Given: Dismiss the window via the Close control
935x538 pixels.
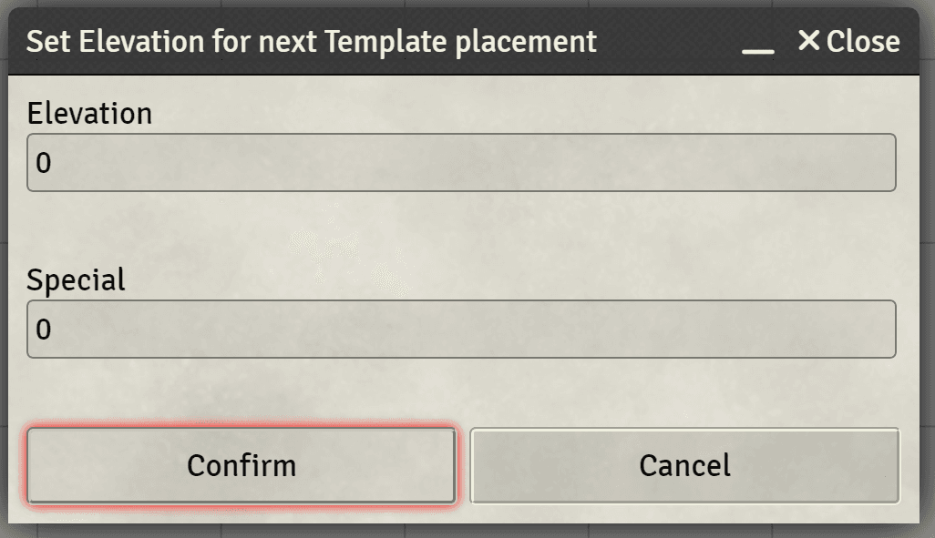Looking at the screenshot, I should [849, 41].
